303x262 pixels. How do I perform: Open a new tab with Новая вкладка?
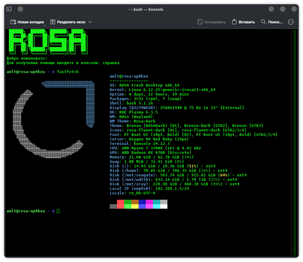[x=27, y=22]
